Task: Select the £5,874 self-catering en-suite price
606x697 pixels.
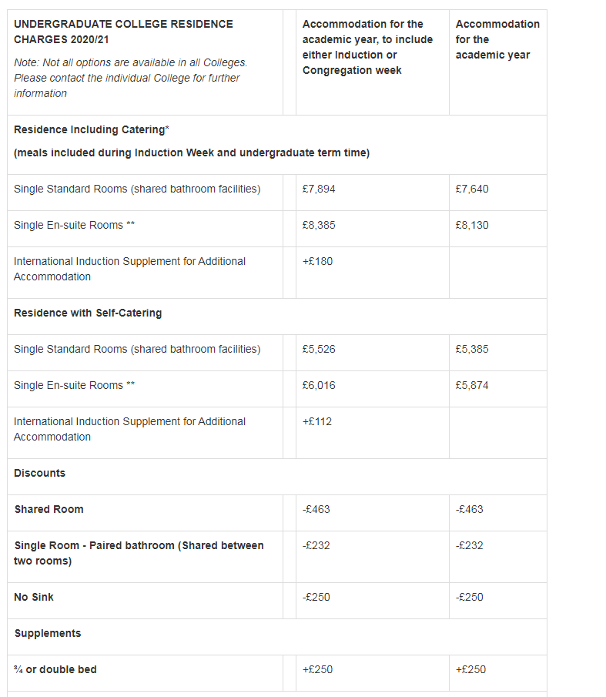Action: pos(471,386)
